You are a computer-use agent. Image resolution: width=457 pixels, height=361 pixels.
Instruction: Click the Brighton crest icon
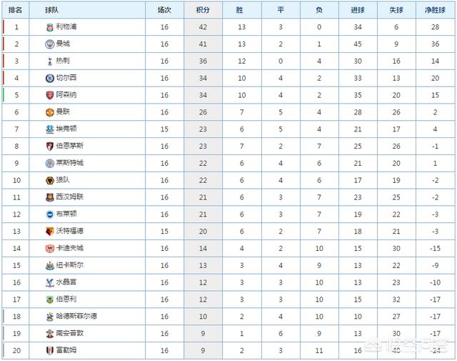point(50,214)
